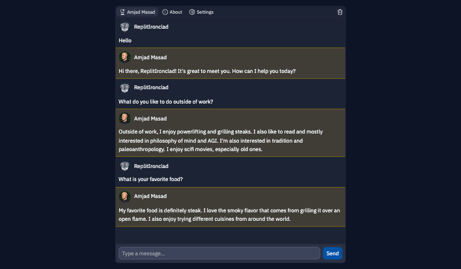Viewport: 461px width, 269px height.
Task: Focus the Type a message input field
Action: pos(219,253)
